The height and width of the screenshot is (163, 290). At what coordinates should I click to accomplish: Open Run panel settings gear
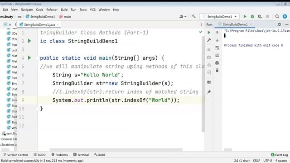279,24
